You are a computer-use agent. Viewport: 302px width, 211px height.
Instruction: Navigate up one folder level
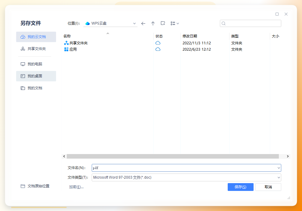point(153,23)
